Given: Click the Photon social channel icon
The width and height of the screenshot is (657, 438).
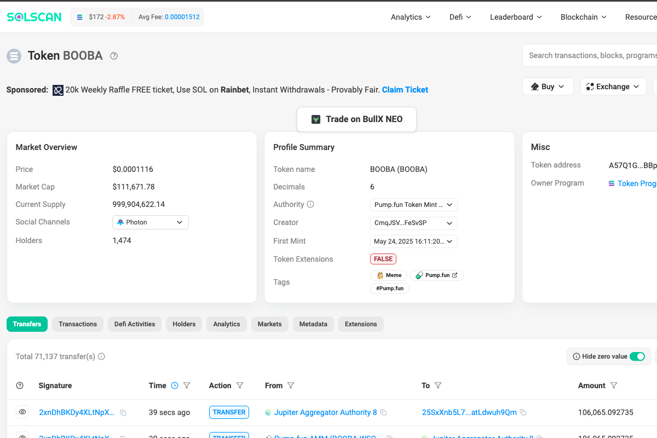Looking at the screenshot, I should click(120, 222).
